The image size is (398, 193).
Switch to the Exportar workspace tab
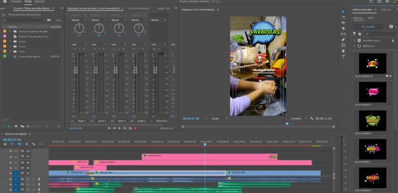40,1
